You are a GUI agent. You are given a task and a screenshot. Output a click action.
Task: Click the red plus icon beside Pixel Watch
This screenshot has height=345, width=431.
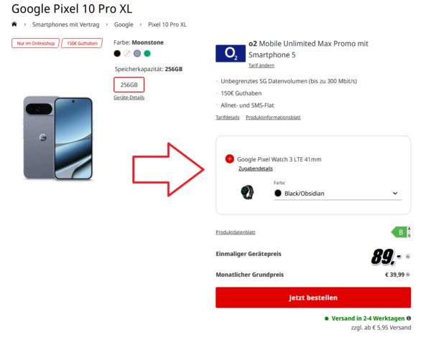click(230, 159)
